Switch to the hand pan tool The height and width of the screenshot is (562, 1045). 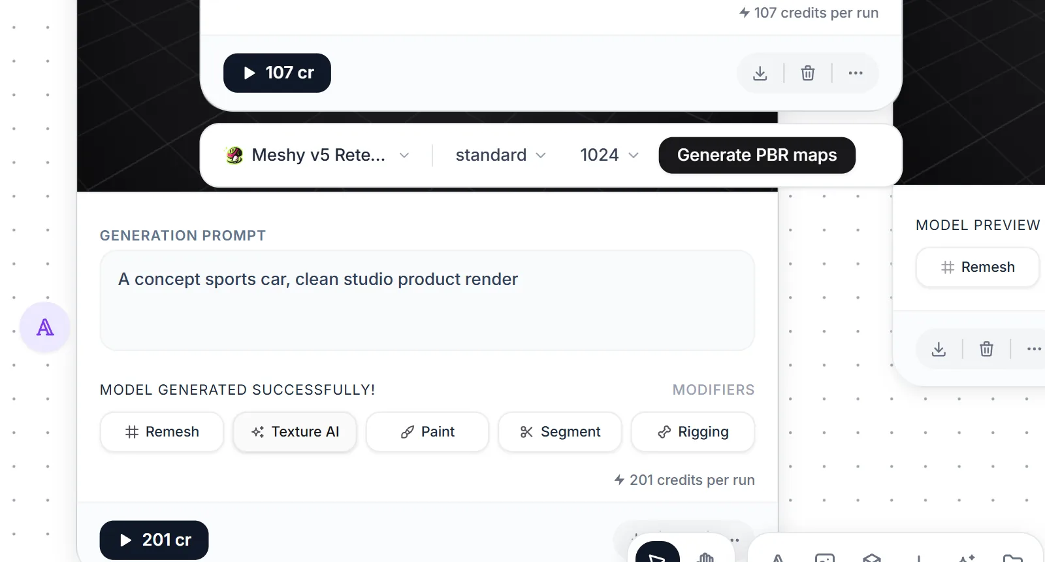(x=705, y=557)
